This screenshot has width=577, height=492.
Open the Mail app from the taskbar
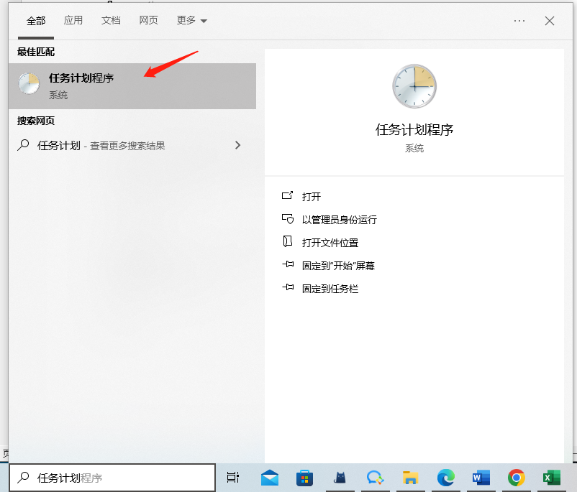[269, 477]
